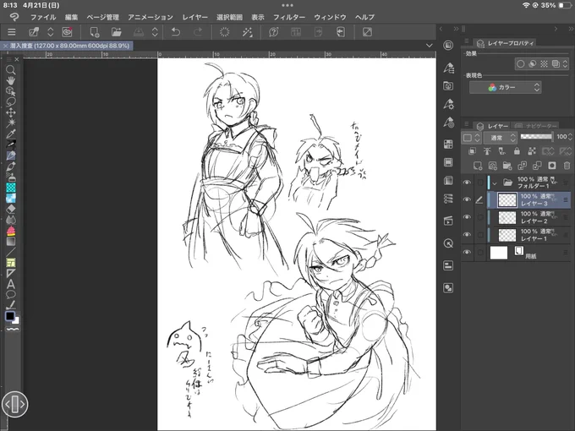
Task: Toggle set as reference layer
Action: [x=487, y=151]
